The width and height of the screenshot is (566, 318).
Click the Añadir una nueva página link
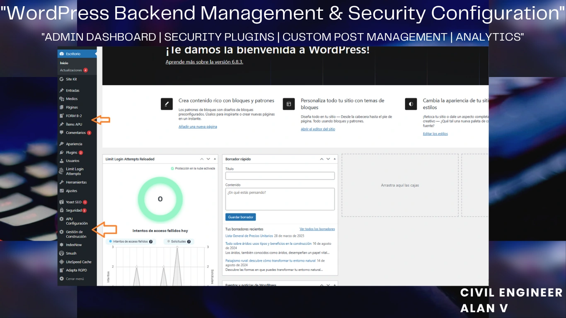coord(198,127)
